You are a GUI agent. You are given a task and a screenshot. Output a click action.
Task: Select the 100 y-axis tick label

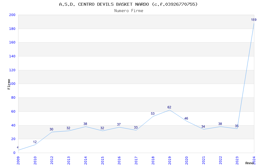click(x=12, y=84)
